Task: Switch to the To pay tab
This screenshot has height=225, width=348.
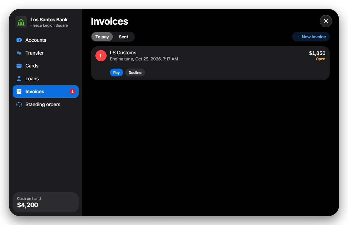Action: pyautogui.click(x=102, y=37)
